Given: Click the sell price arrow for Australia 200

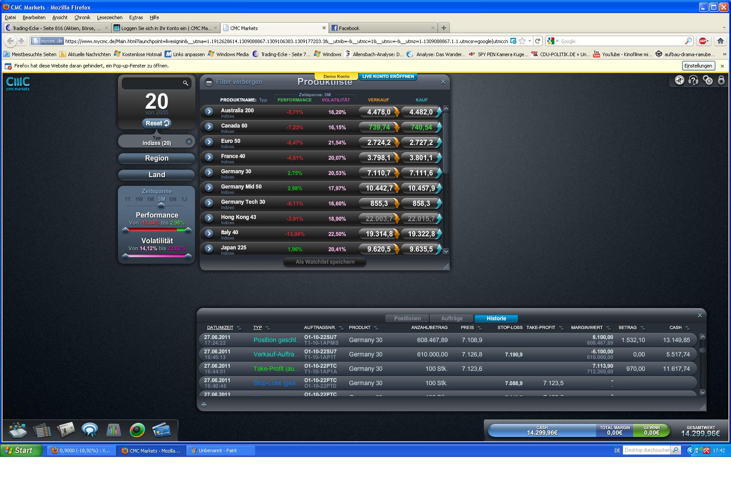Looking at the screenshot, I should coord(396,112).
